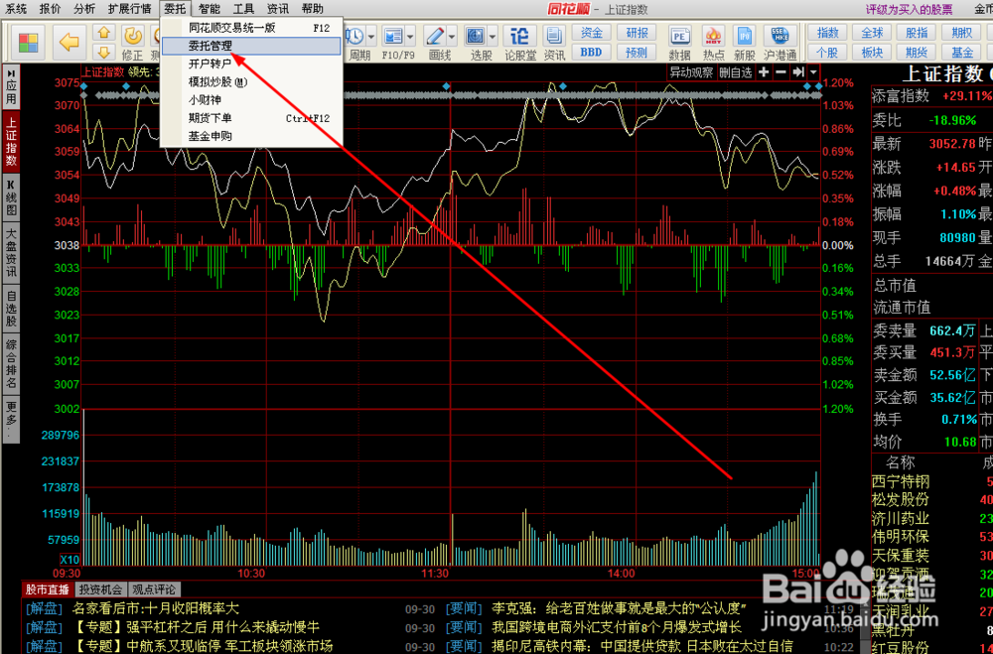Switch to the 观点评论 tab

(155, 589)
